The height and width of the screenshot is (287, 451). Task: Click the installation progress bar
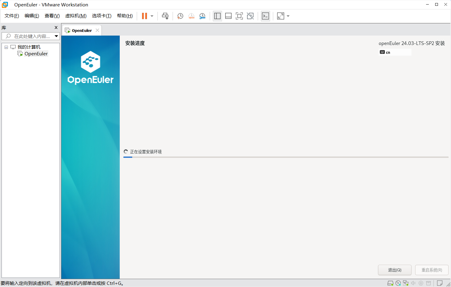286,157
